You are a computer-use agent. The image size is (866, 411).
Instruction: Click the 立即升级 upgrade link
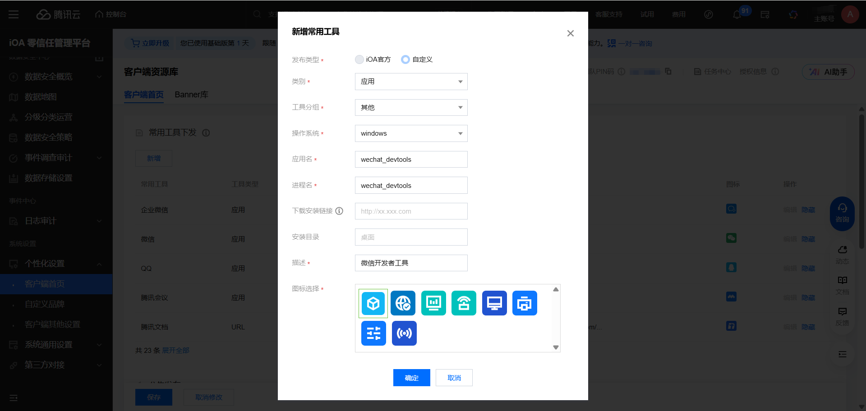pos(150,43)
